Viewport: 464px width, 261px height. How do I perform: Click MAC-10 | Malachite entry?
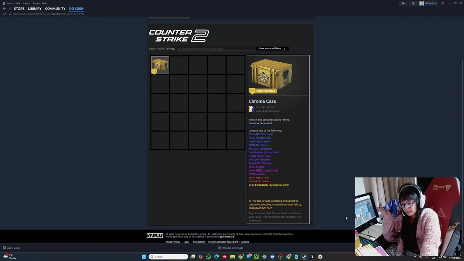click(x=260, y=159)
